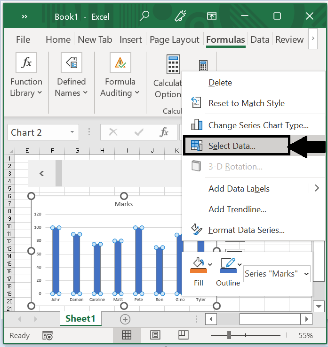Open the Outline color dropdown arrow
Viewport: 328px width, 347px height.
240,264
